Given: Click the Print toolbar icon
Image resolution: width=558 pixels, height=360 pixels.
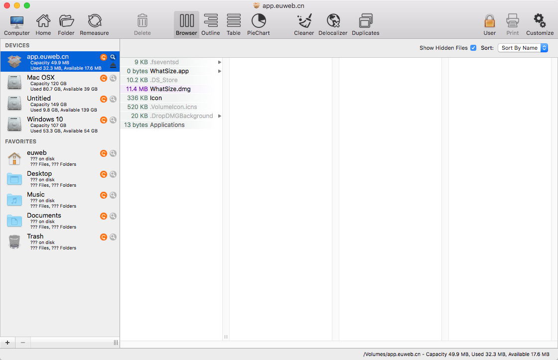Looking at the screenshot, I should (513, 25).
